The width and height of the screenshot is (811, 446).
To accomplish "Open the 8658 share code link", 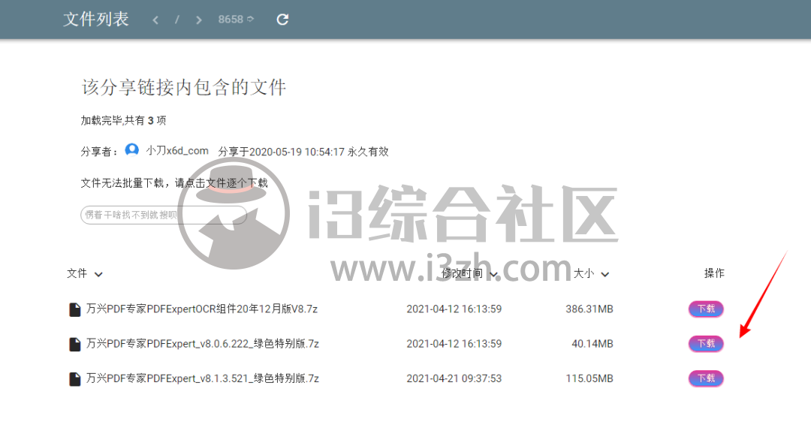I will 236,19.
